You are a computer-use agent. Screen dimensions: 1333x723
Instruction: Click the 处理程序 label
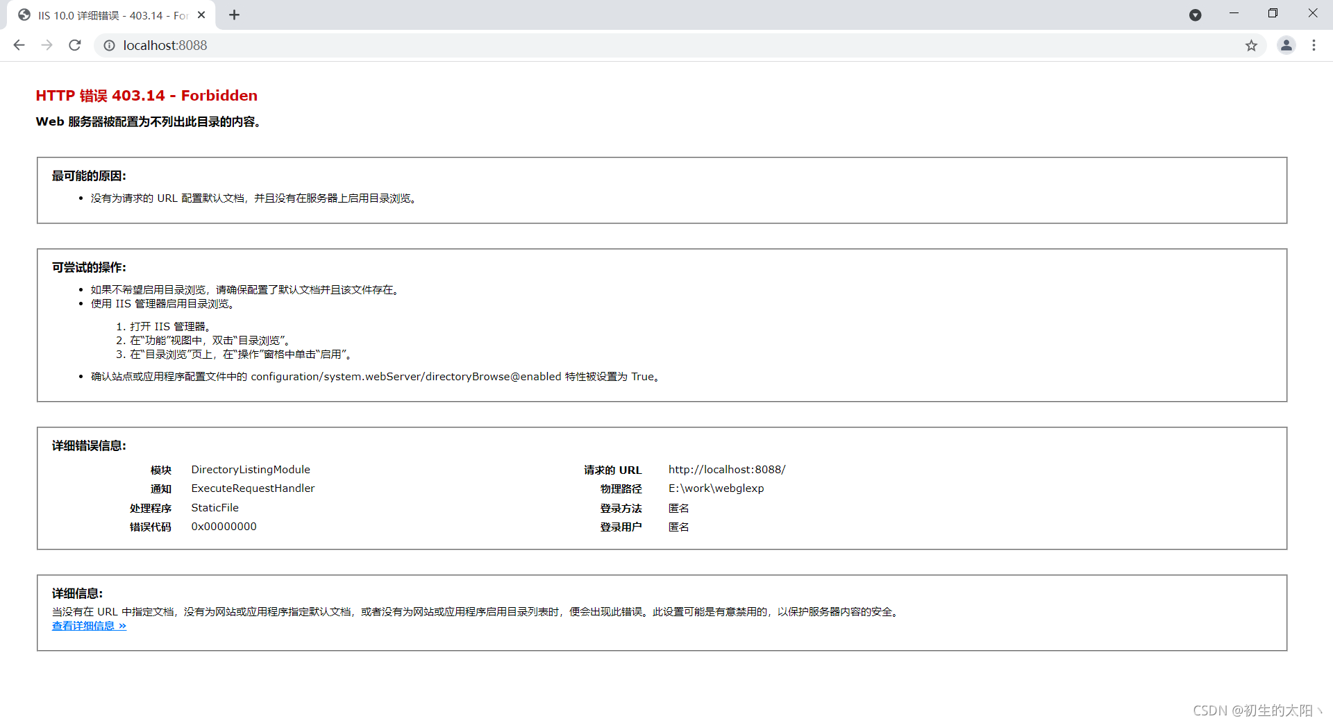[x=150, y=509]
